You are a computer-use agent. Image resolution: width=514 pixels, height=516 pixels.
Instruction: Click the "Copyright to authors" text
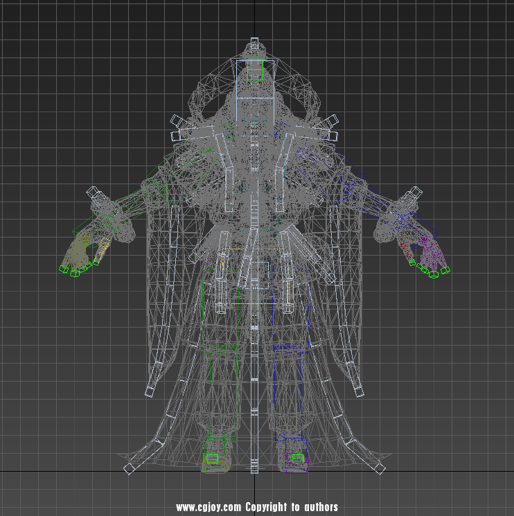coord(292,508)
